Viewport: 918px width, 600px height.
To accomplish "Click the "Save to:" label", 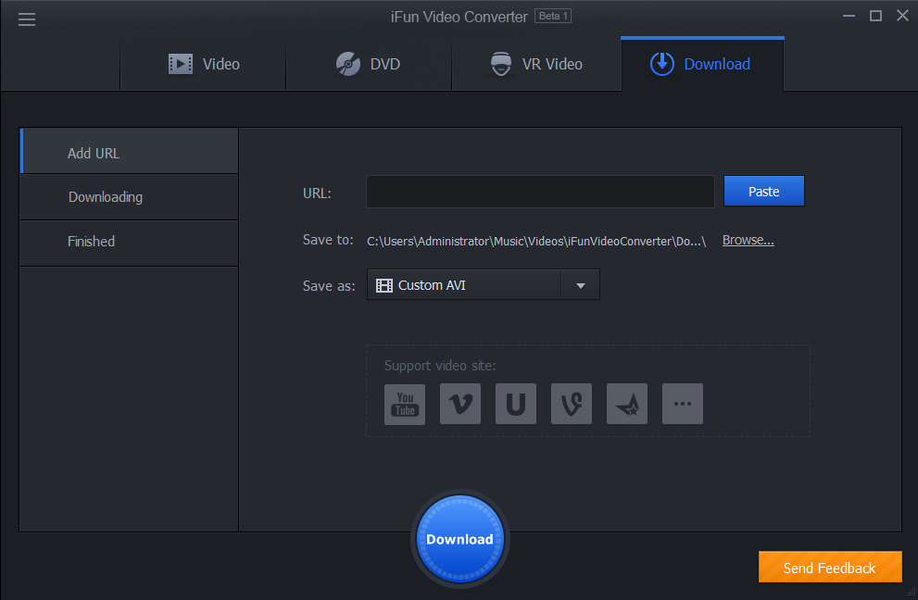I will [x=328, y=240].
